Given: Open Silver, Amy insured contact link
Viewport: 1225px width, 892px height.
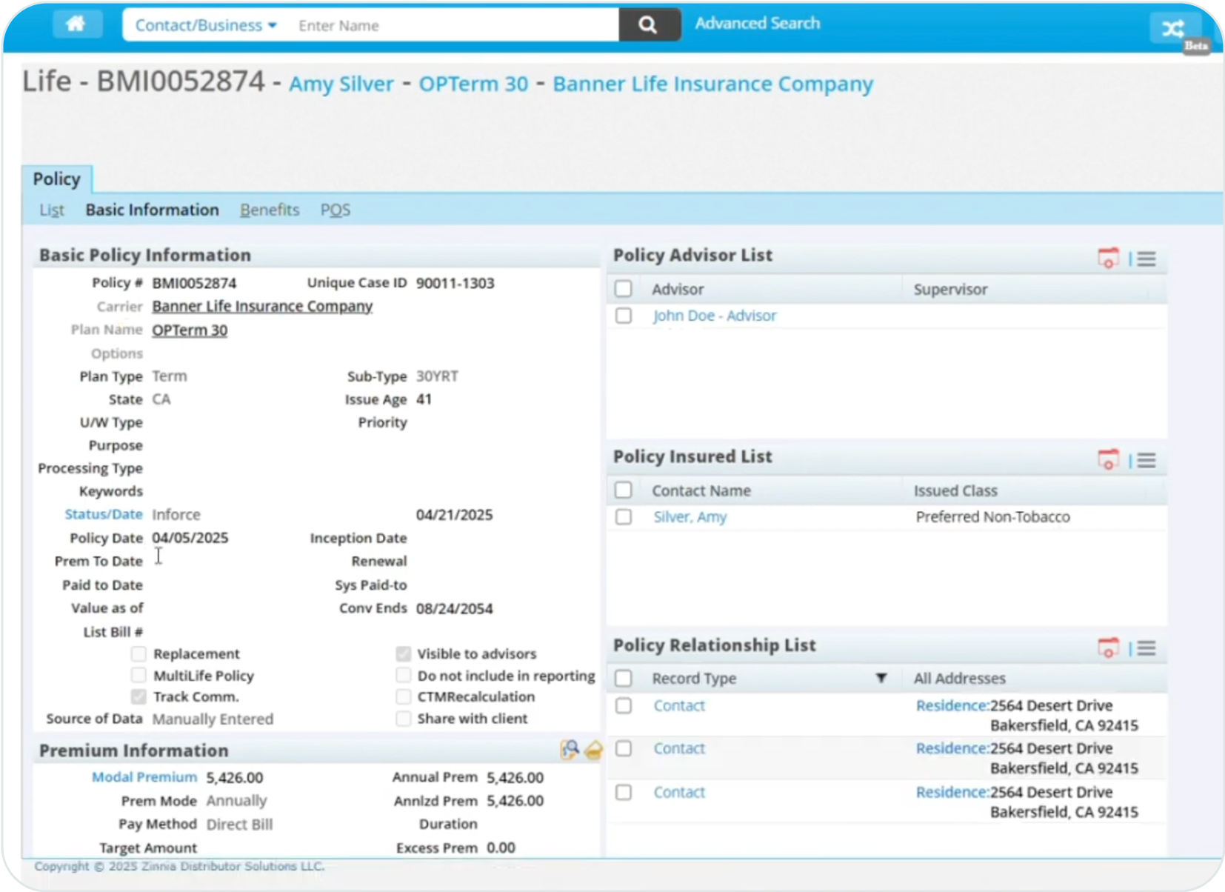Looking at the screenshot, I should 690,517.
